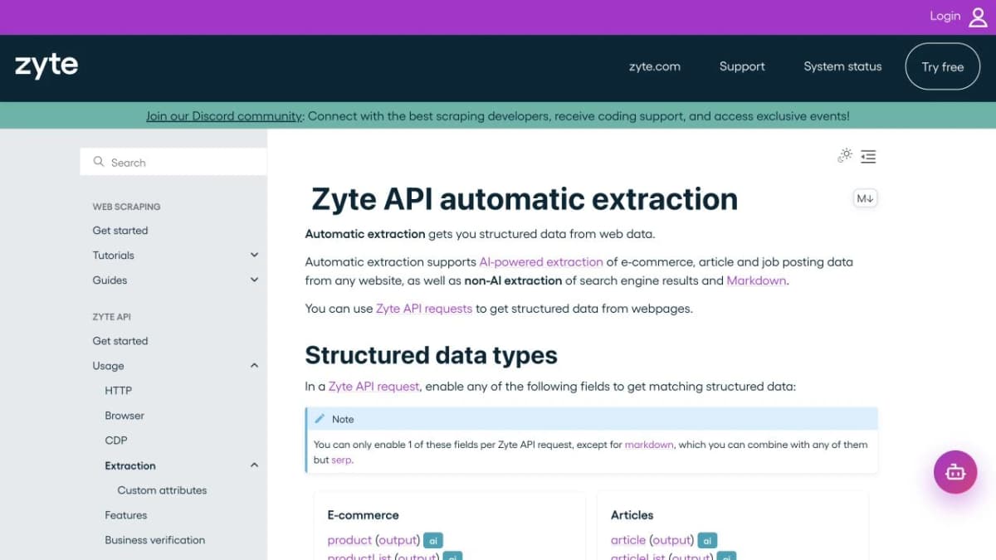Open the output link next to article
This screenshot has width=996, height=560.
click(671, 540)
